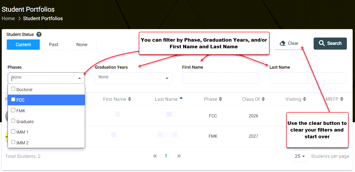Open the 25 students per page dropdown

[x=300, y=156]
